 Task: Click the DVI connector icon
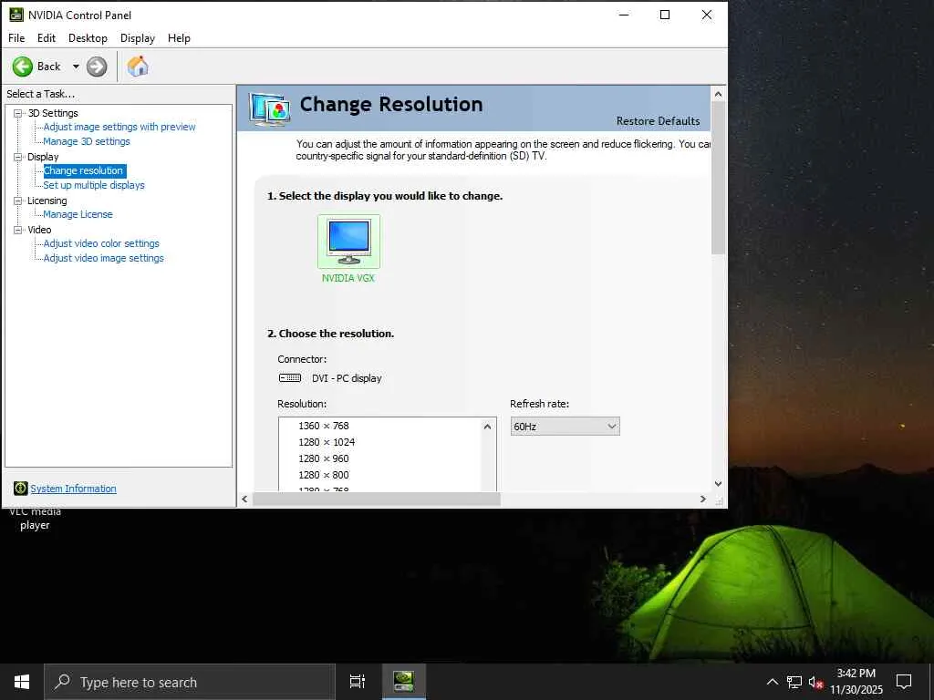point(290,378)
